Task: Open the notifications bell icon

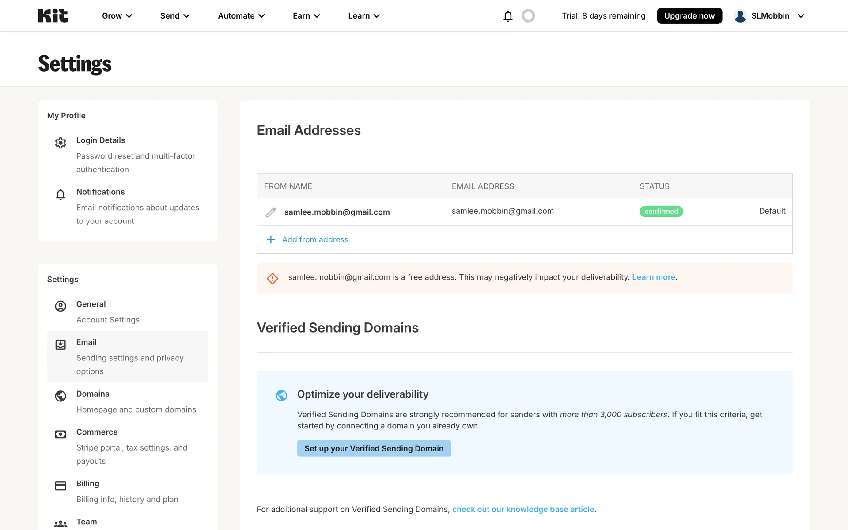Action: (508, 16)
